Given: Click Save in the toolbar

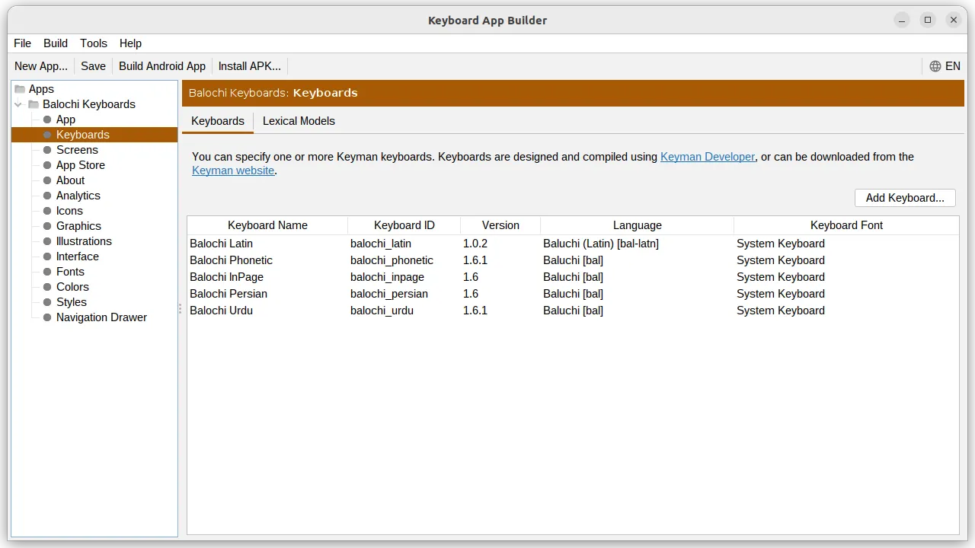Looking at the screenshot, I should click(x=93, y=66).
